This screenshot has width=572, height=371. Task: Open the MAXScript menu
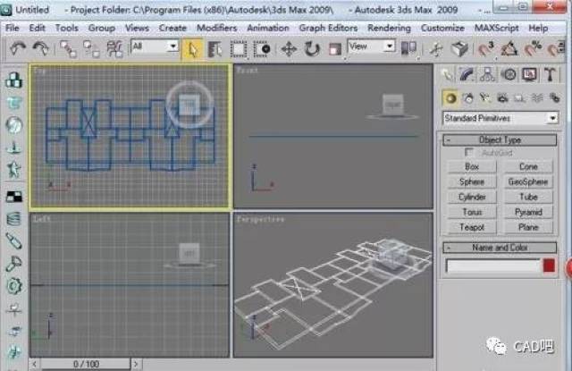point(496,28)
